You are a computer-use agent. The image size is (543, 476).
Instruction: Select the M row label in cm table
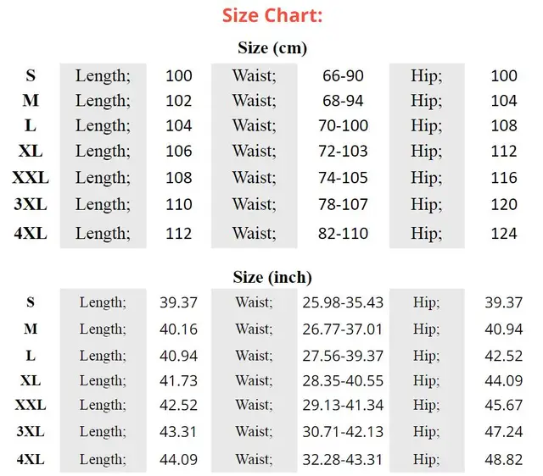point(31,100)
